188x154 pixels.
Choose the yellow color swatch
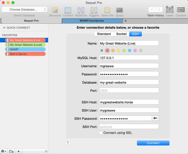pyautogui.click(x=118, y=51)
